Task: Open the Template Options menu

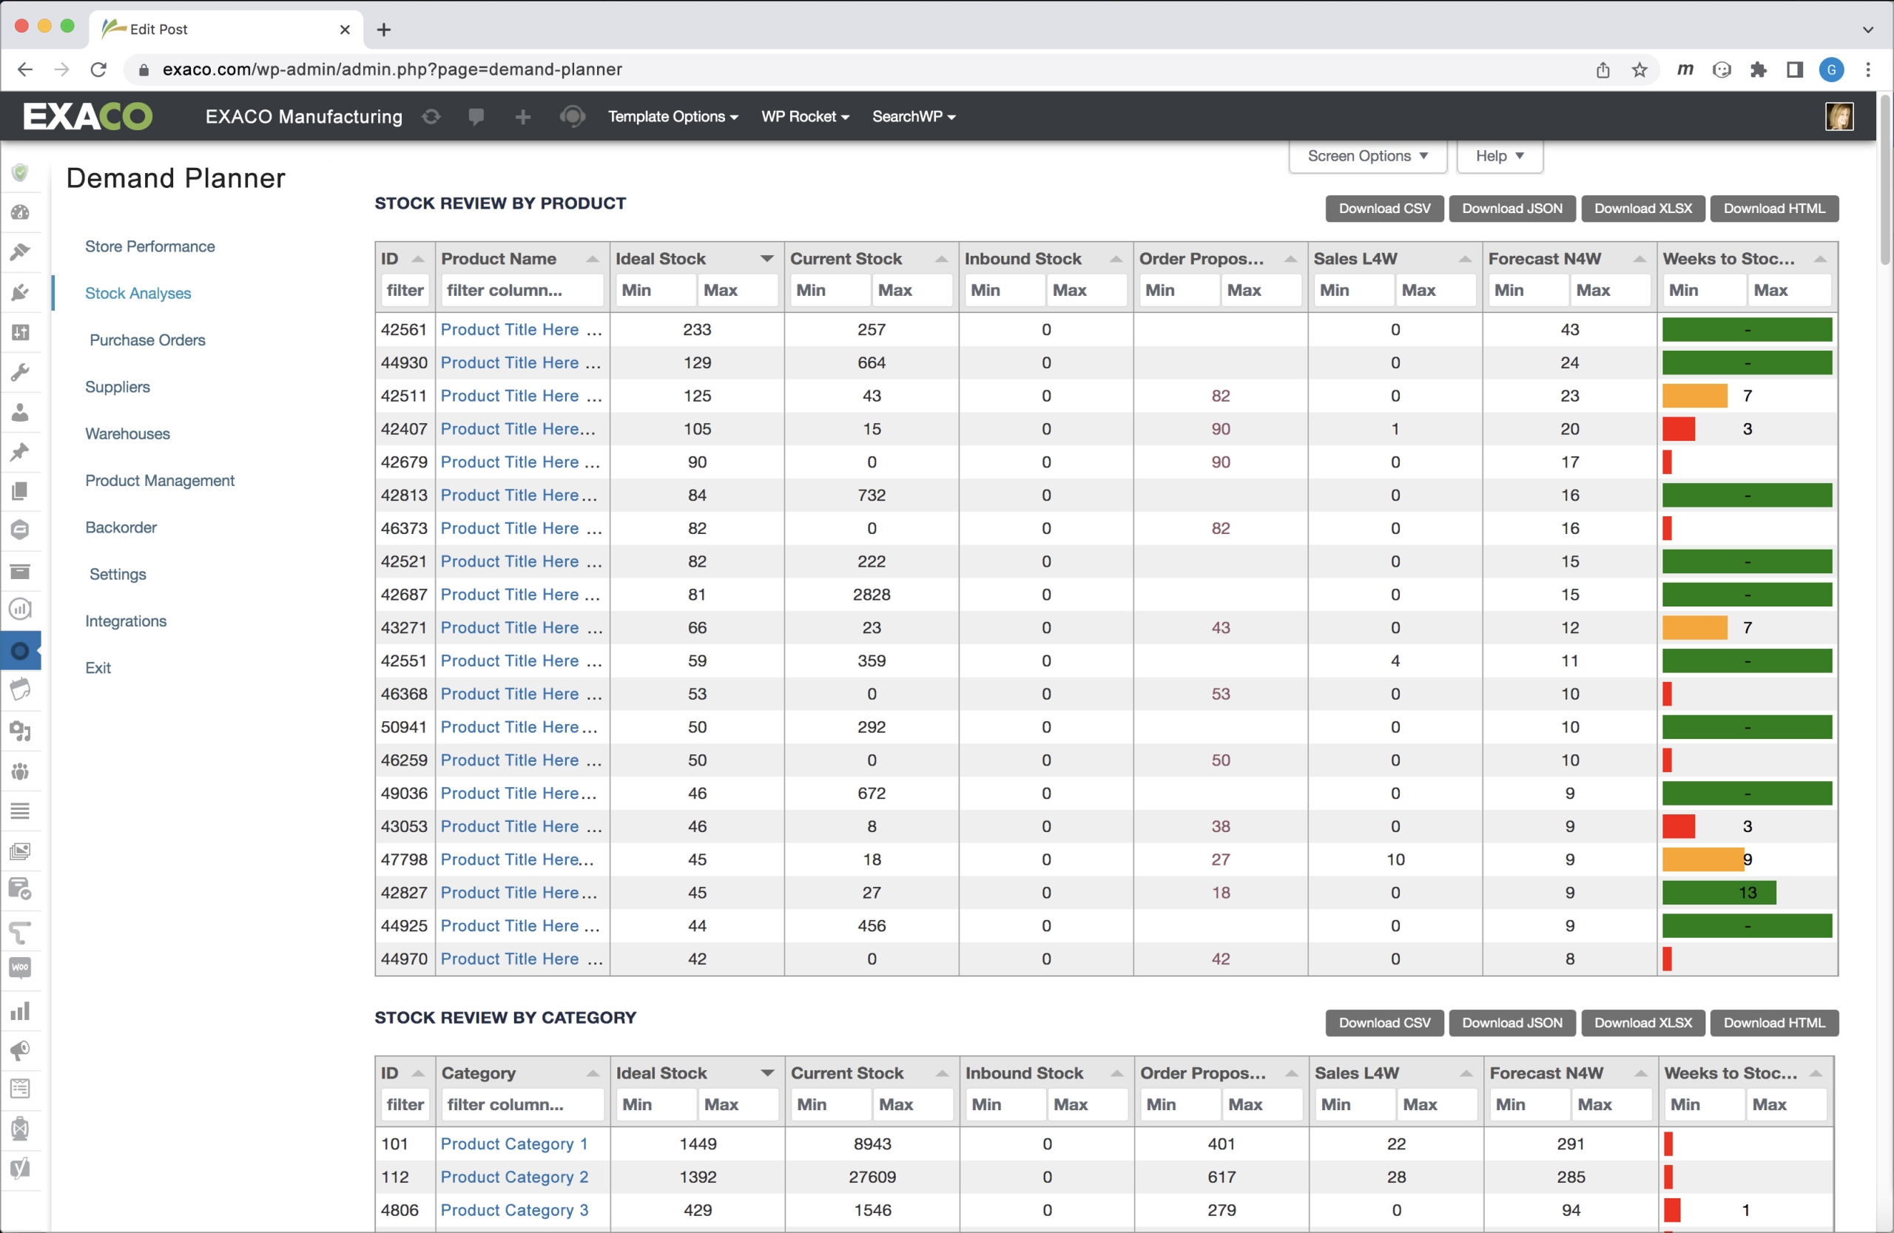Action: pos(673,117)
